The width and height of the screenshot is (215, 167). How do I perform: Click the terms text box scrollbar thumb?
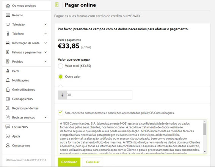click(x=205, y=129)
